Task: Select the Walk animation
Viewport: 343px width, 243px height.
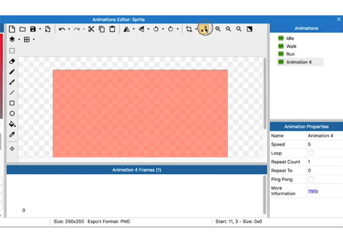Action: pos(291,46)
